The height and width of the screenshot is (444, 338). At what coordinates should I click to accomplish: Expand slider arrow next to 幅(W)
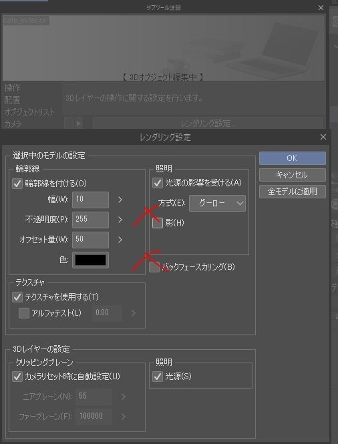pyautogui.click(x=120, y=200)
